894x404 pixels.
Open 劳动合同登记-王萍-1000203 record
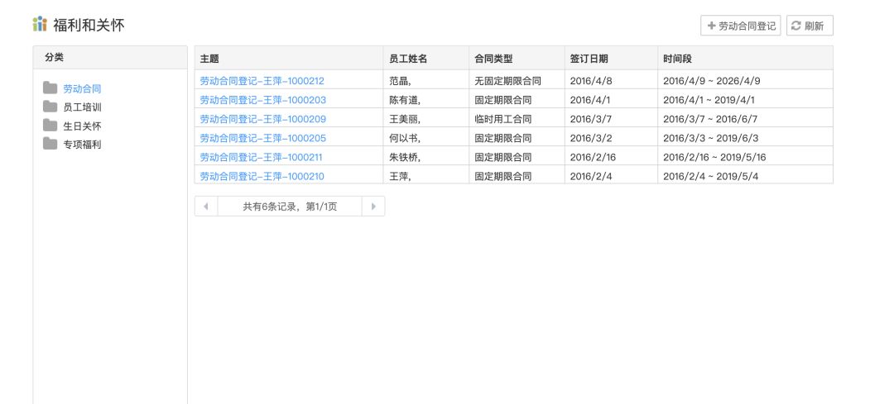click(x=263, y=100)
